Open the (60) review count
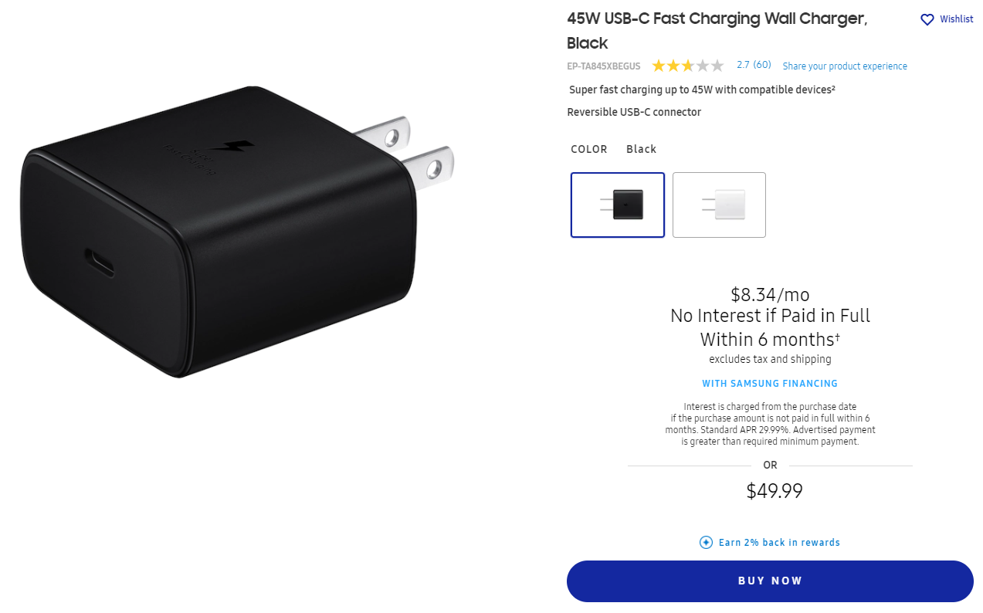 762,66
